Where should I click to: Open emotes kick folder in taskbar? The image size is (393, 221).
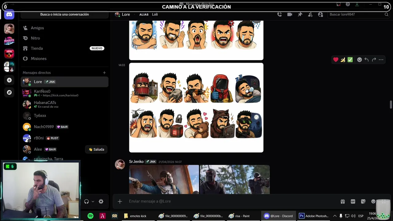pyautogui.click(x=135, y=216)
